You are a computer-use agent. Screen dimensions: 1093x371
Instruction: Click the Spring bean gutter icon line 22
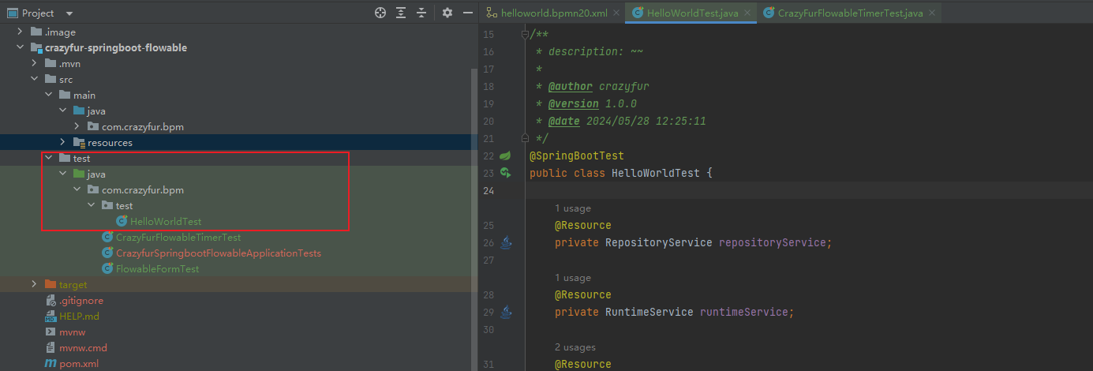click(506, 156)
